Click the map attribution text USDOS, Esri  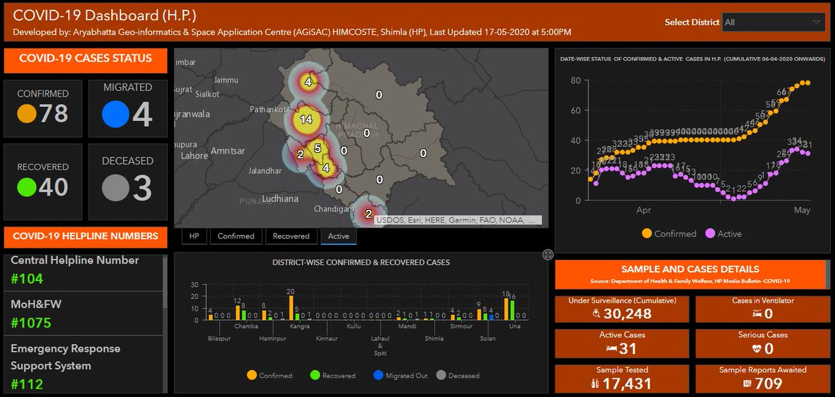point(456,220)
